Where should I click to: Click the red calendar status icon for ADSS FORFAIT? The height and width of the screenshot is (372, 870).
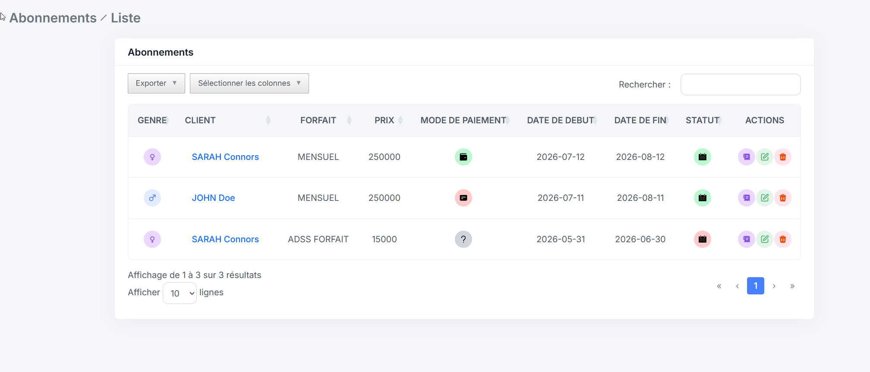(703, 239)
